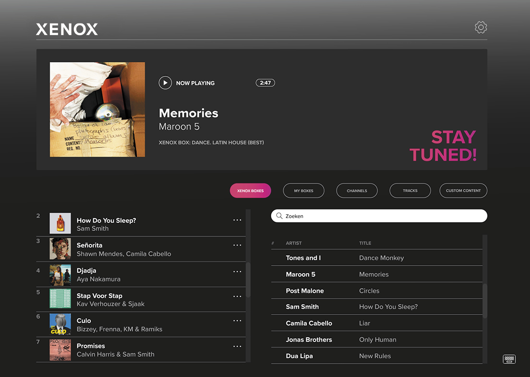Click the Culo album thumbnail

click(60, 324)
